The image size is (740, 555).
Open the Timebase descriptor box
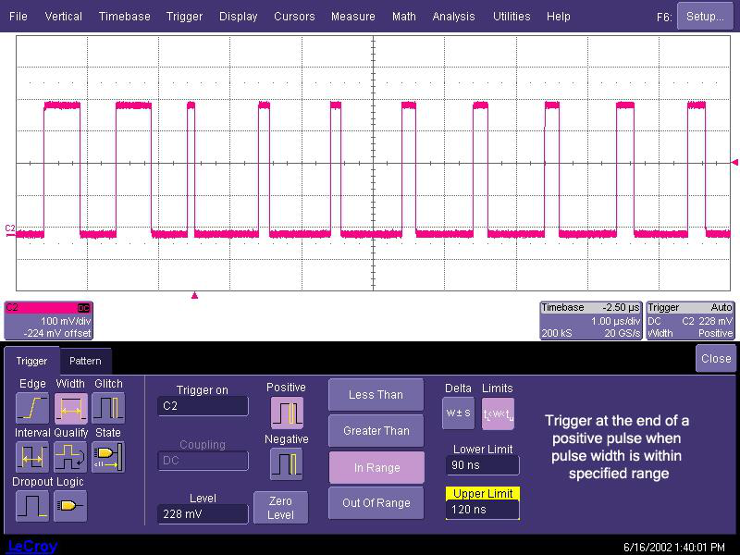coord(590,320)
